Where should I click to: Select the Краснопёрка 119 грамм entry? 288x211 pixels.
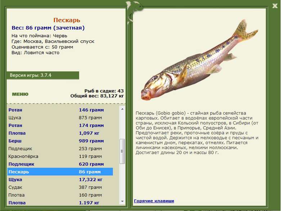pos(60,156)
